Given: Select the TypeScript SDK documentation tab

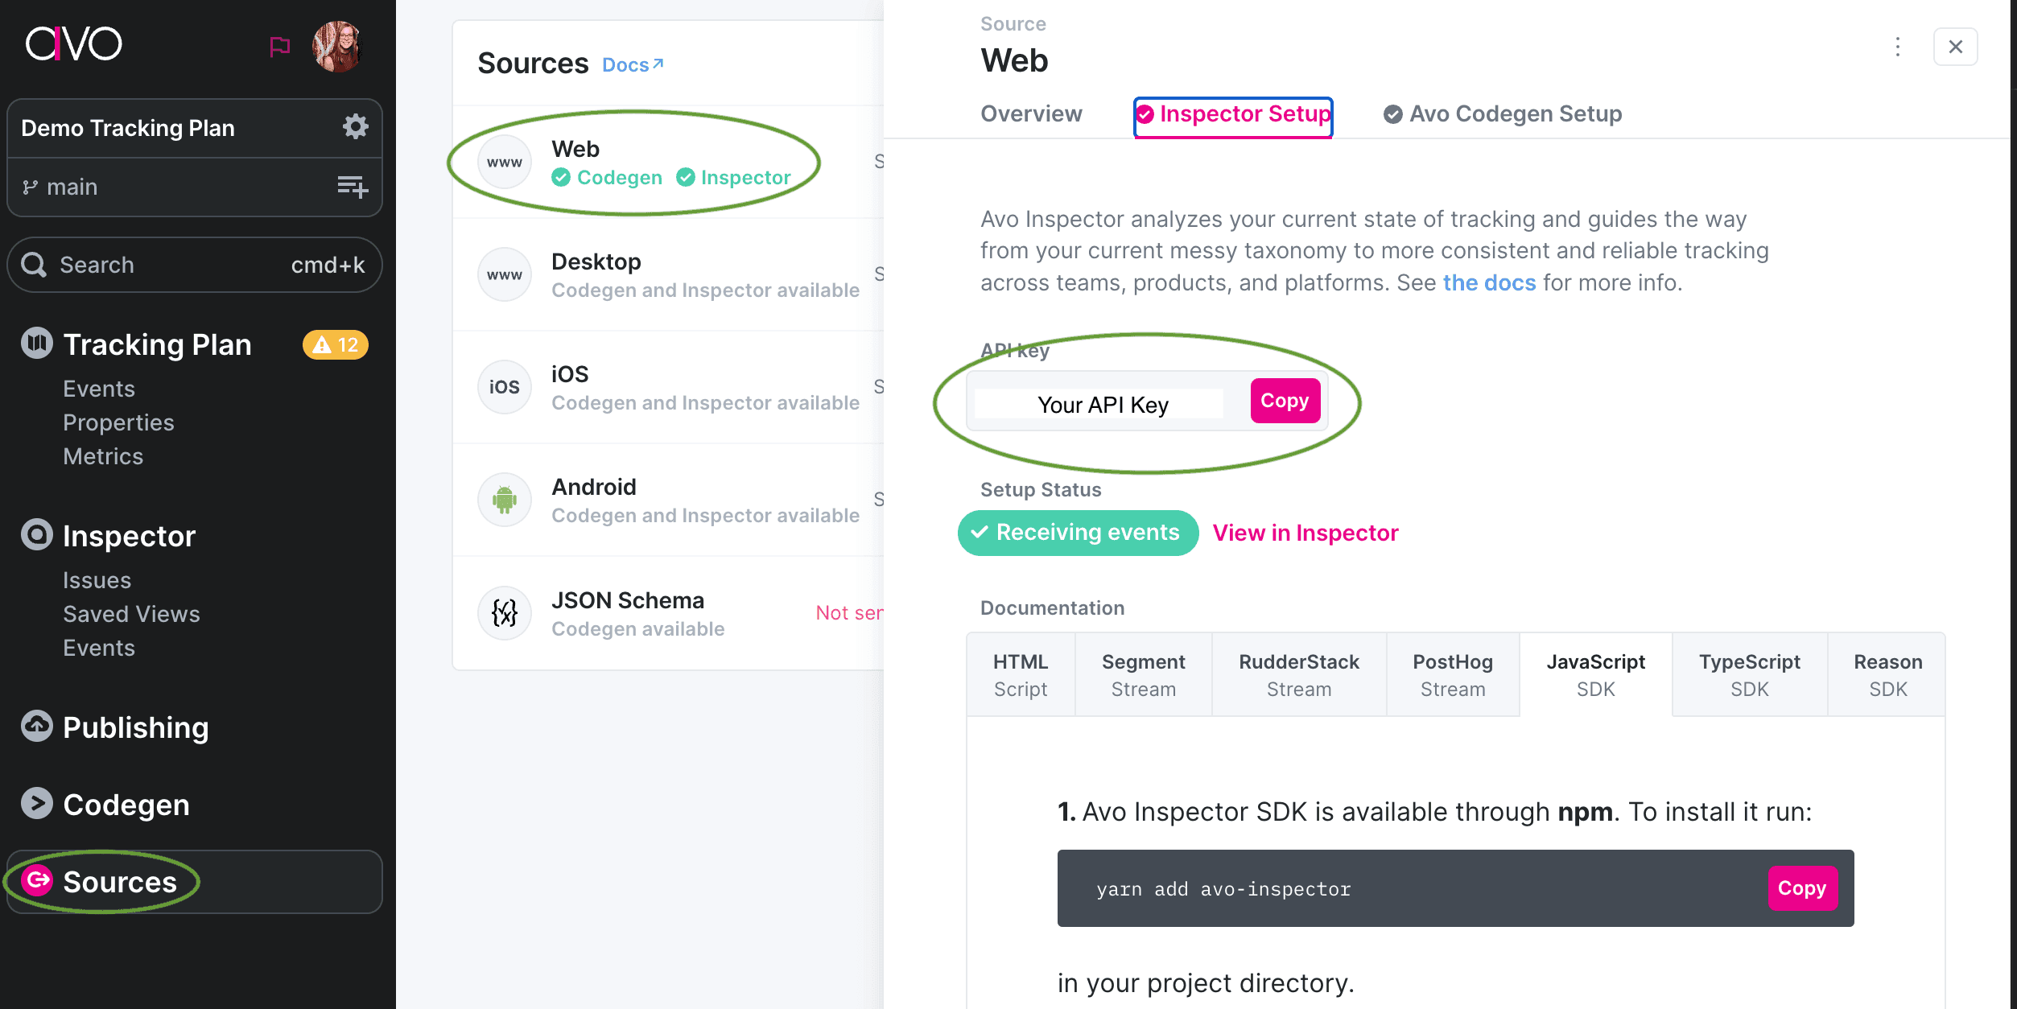Looking at the screenshot, I should (x=1749, y=674).
